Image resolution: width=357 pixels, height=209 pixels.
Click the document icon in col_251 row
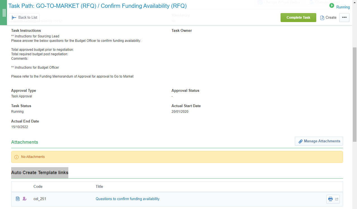(18, 199)
